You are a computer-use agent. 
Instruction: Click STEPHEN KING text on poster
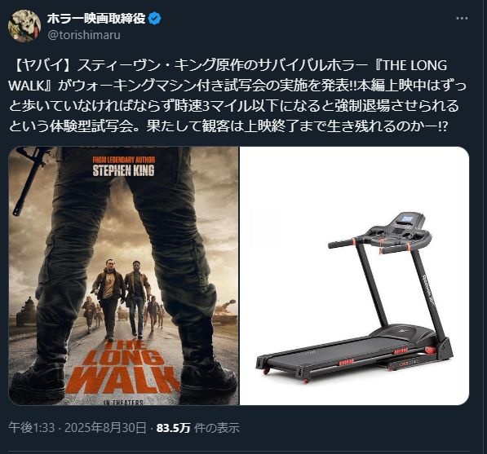[124, 170]
